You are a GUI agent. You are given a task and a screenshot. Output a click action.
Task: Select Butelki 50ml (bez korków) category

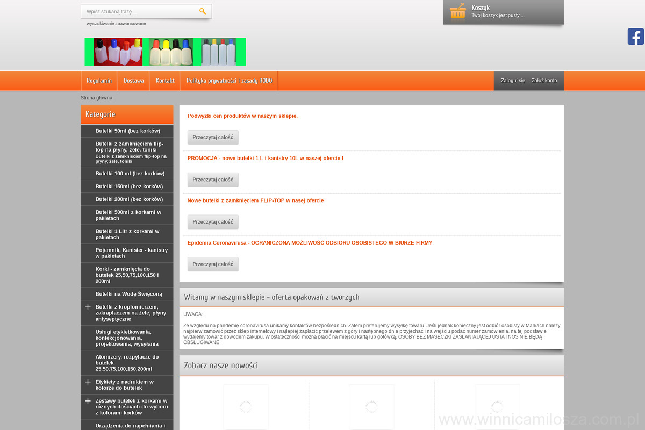click(128, 131)
